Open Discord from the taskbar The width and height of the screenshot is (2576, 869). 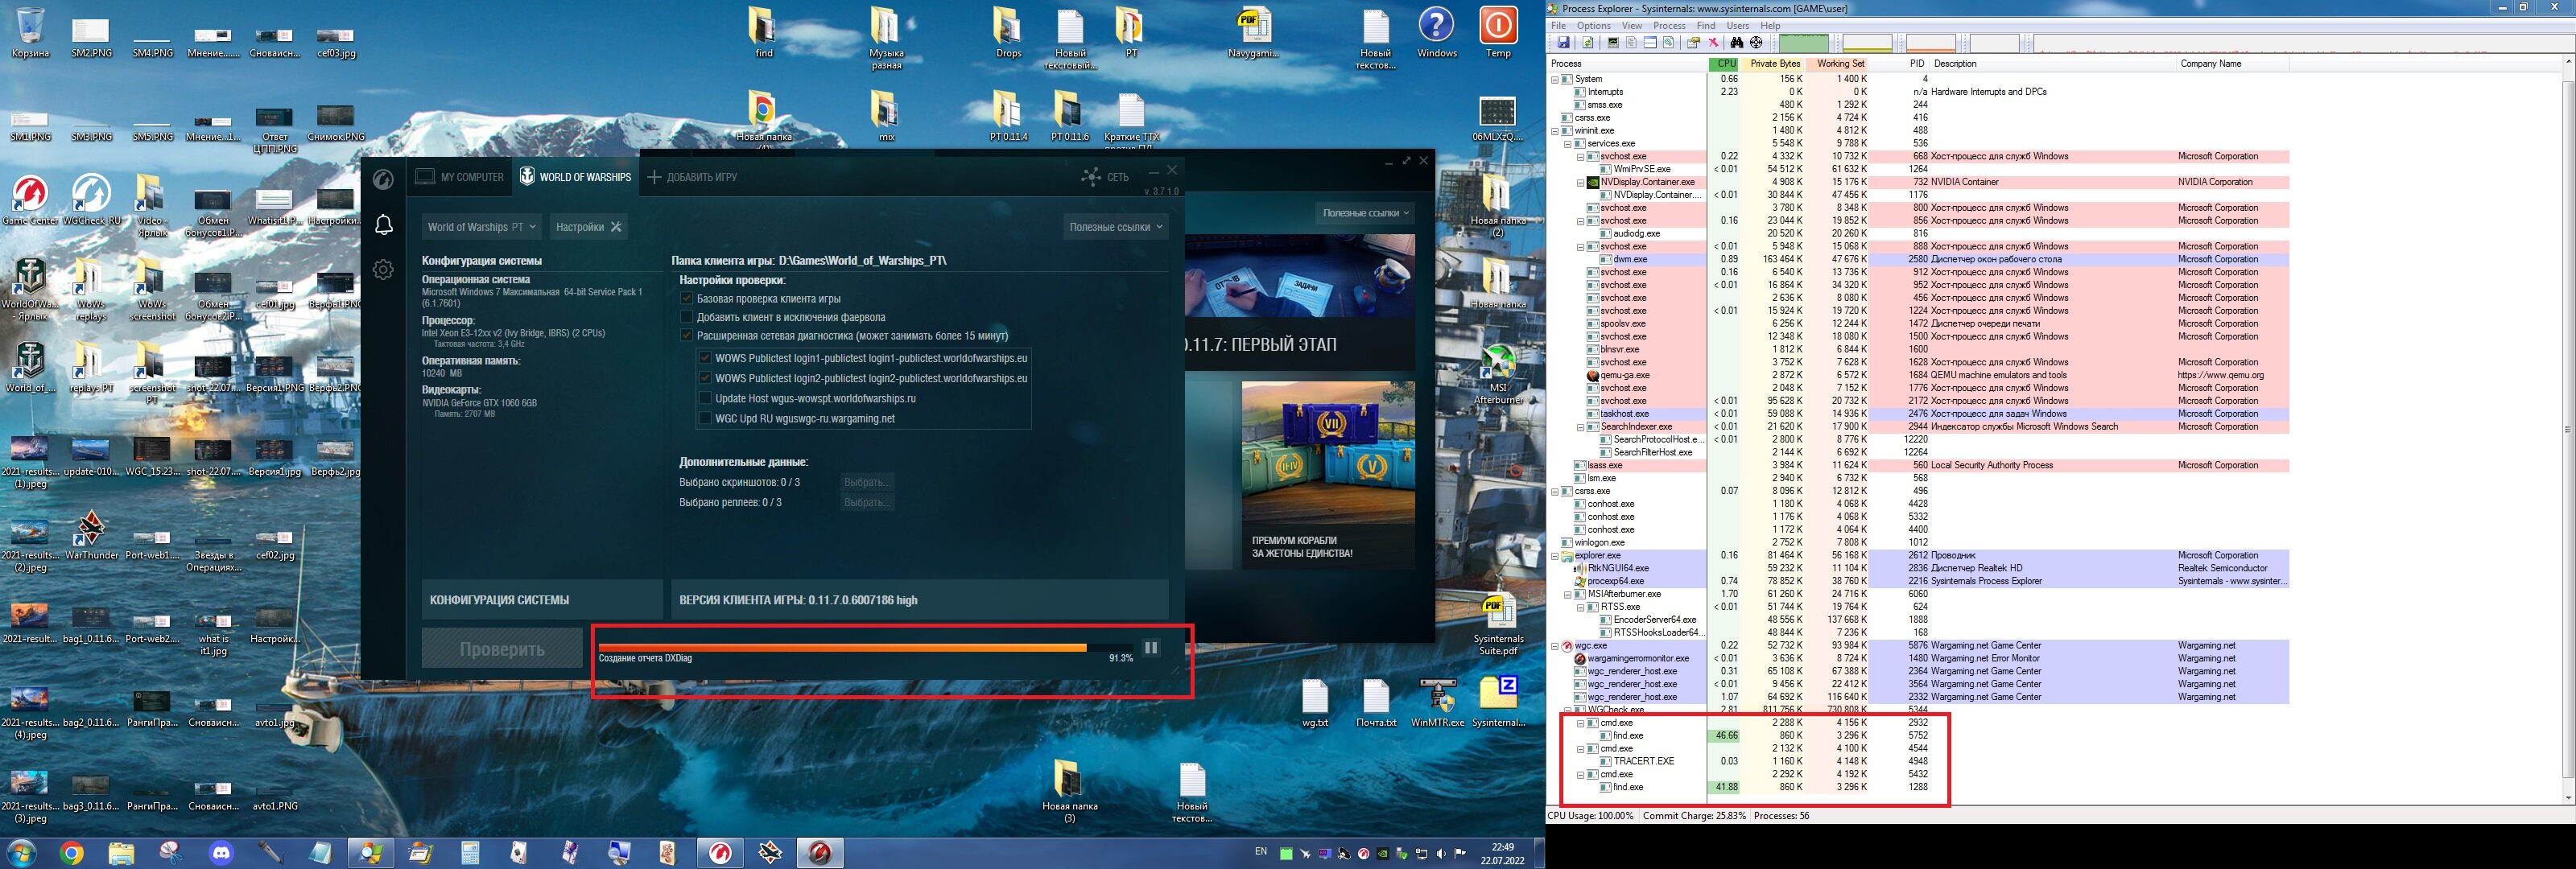(x=221, y=853)
